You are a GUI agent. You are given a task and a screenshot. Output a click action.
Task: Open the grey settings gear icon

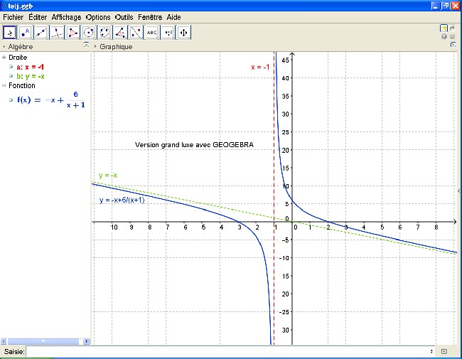click(x=452, y=36)
